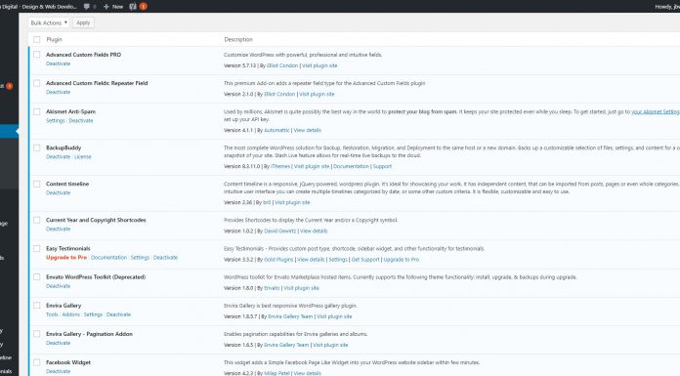Deactivate Envato WordPress Toolkit
The width and height of the screenshot is (680, 376).
[58, 286]
